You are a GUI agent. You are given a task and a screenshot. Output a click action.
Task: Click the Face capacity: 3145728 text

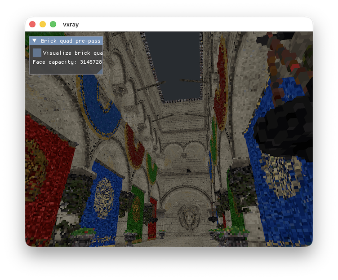67,62
